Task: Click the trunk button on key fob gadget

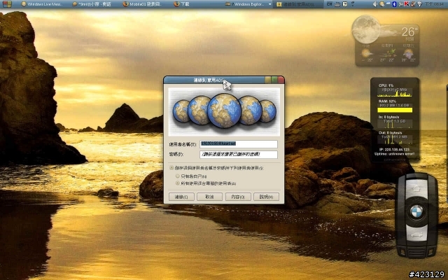Action: point(416,235)
